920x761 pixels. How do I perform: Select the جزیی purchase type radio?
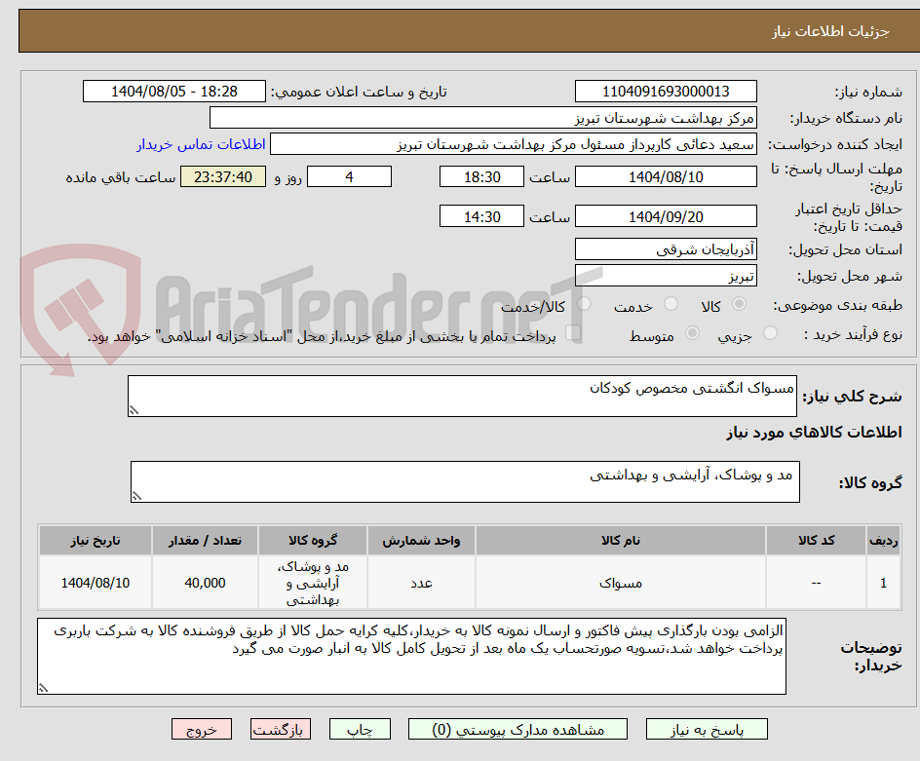click(x=770, y=332)
